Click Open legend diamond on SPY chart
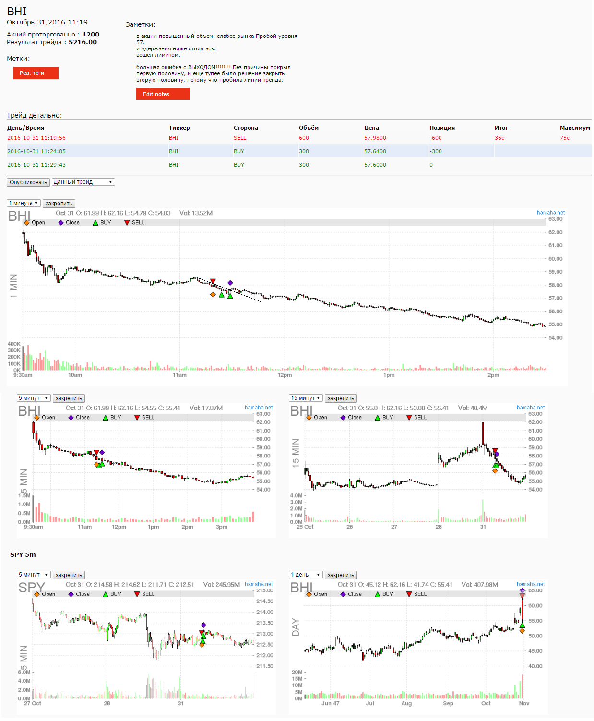This screenshot has height=721, width=594. click(37, 594)
